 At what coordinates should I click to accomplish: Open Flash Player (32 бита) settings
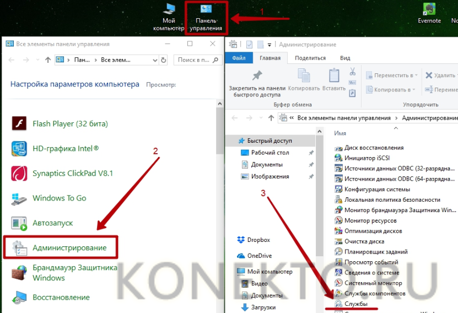pos(60,123)
